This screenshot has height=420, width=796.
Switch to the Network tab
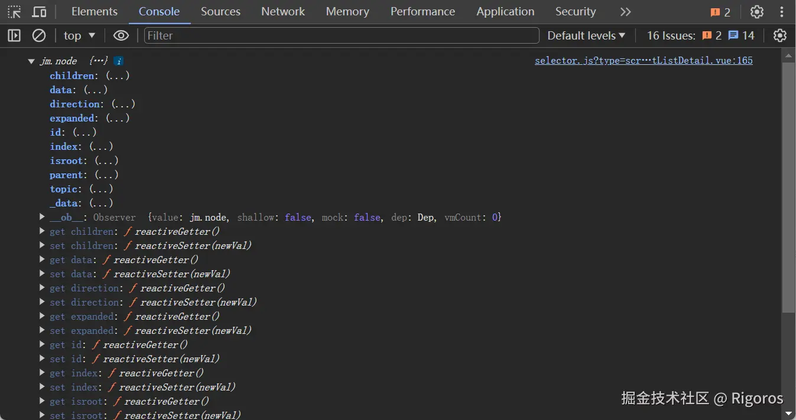pos(283,12)
